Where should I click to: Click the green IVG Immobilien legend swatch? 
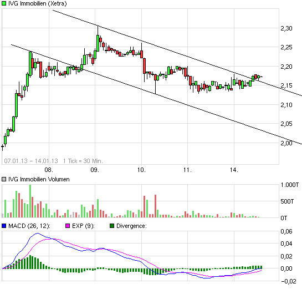(4, 3)
